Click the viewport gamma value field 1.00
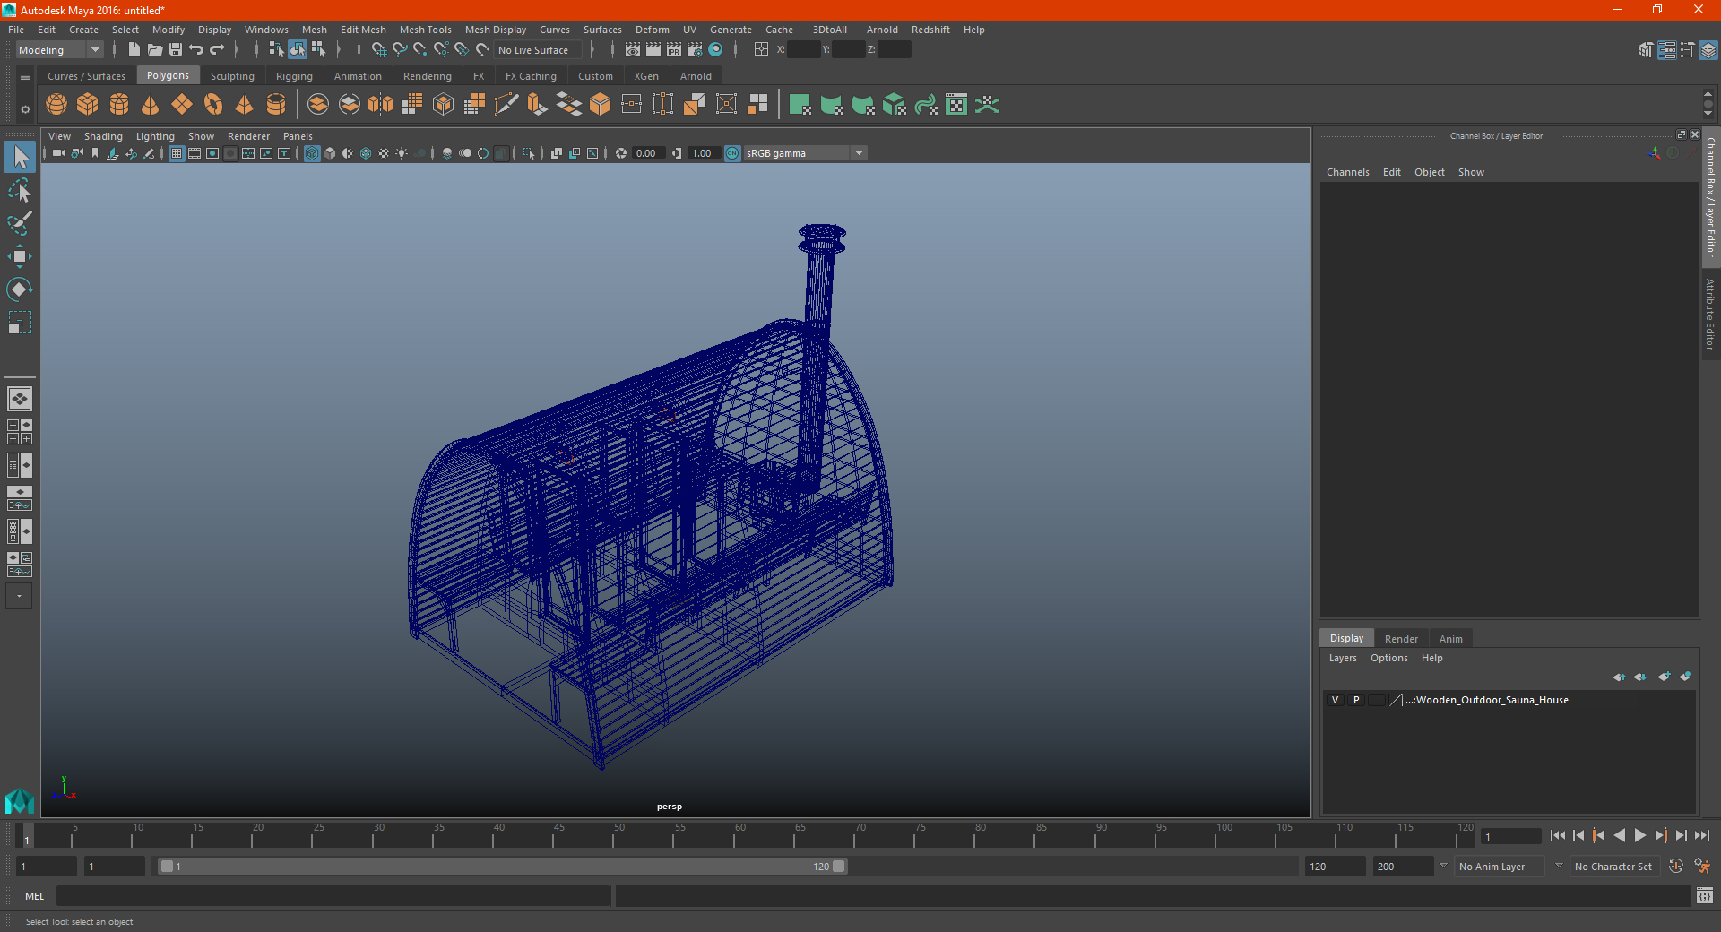 tap(702, 153)
